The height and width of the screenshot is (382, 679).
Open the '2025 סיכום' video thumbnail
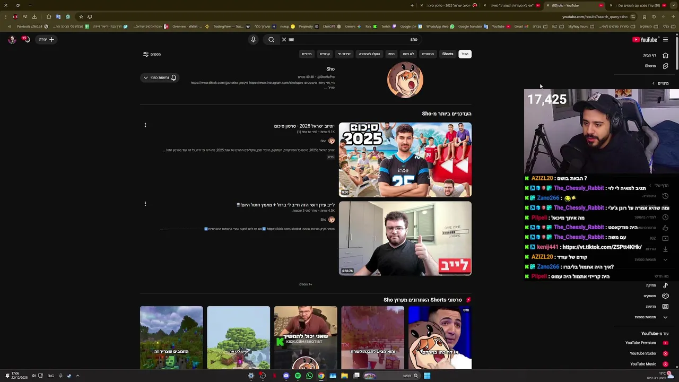coord(405,160)
